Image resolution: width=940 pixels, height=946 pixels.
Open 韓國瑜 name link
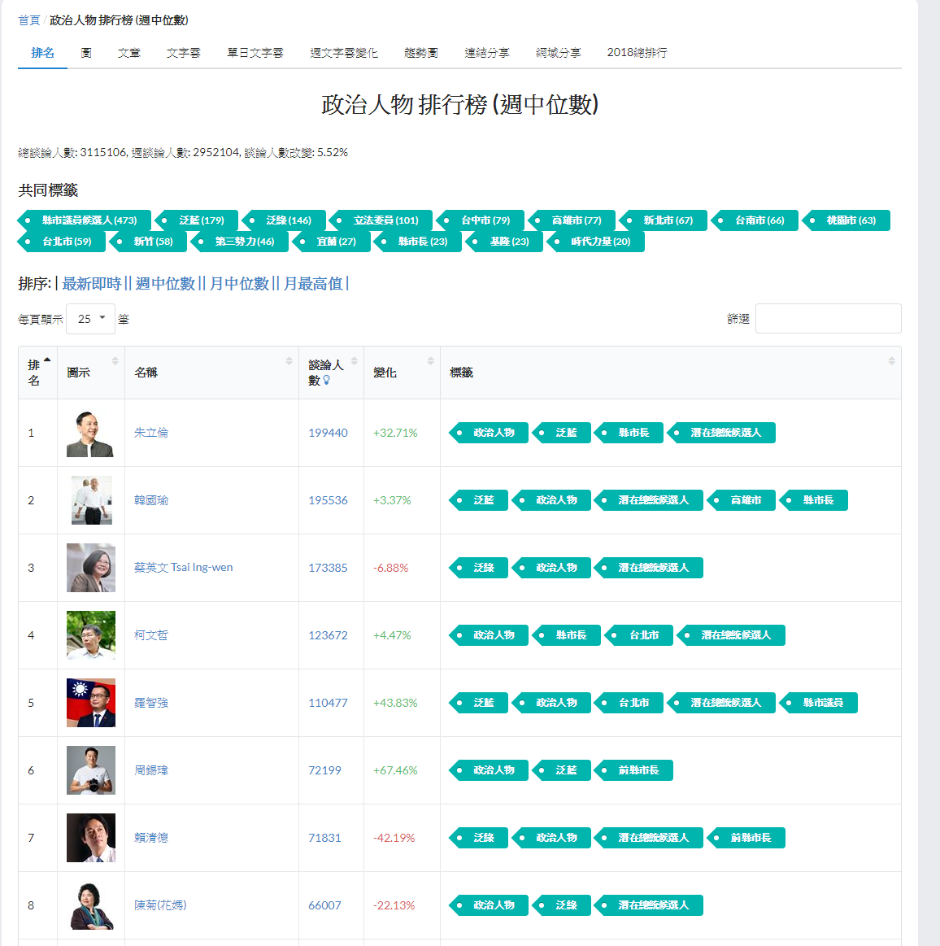tap(150, 500)
